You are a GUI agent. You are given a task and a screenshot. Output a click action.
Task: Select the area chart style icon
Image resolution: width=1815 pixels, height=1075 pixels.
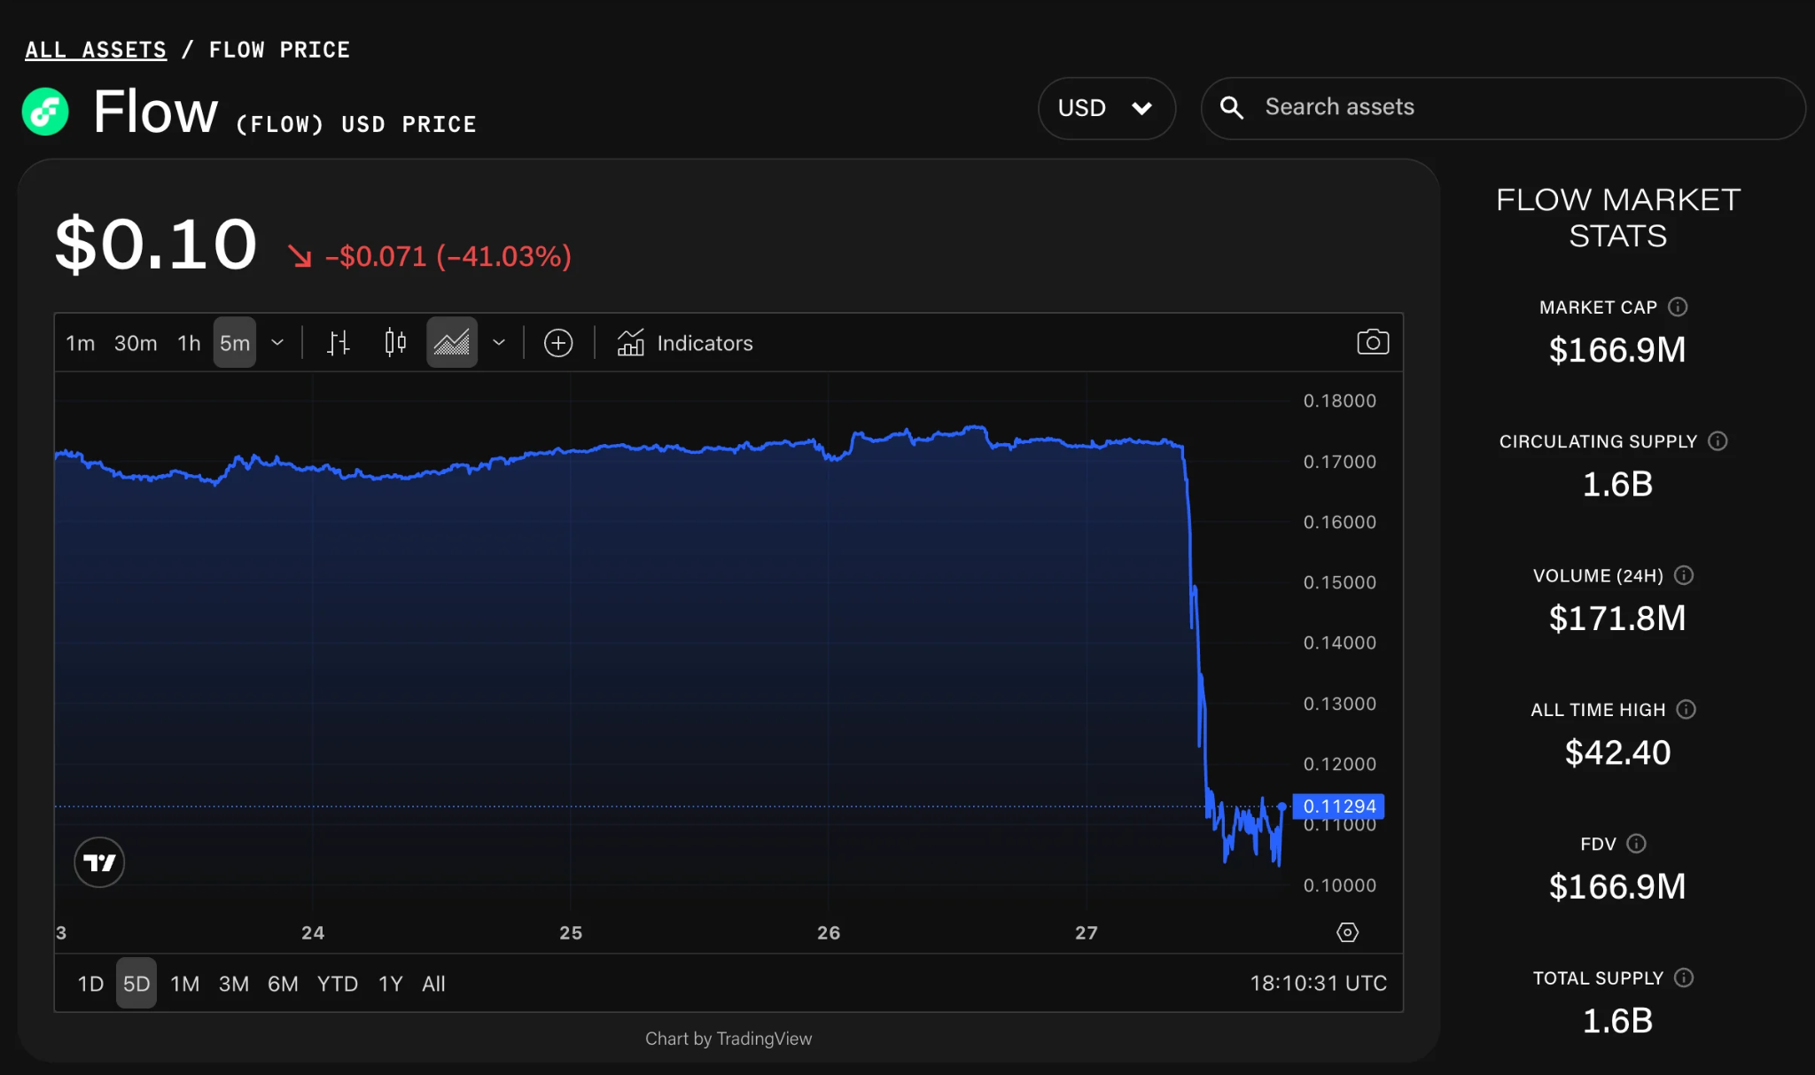452,343
